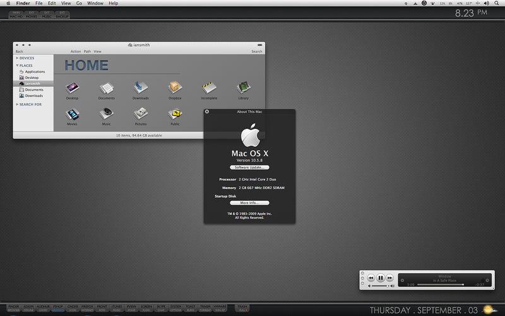Click the 10 items status bar text

(139, 135)
